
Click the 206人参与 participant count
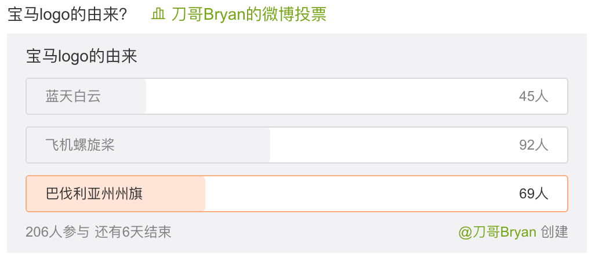click(57, 232)
